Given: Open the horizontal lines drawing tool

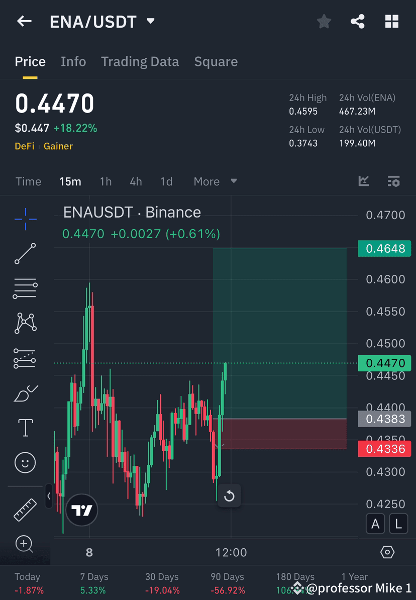Looking at the screenshot, I should pos(25,288).
